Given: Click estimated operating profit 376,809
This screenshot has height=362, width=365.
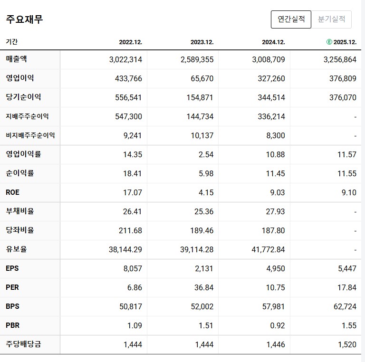Looking at the screenshot, I should point(343,79).
